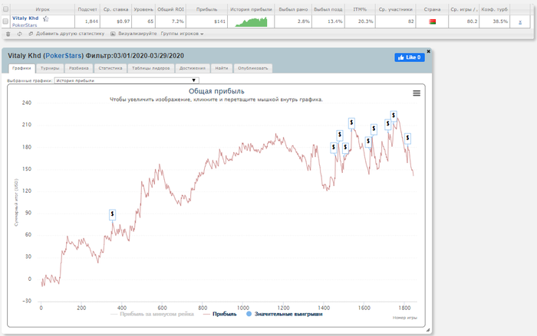Toggle the 'Прибыль за минусом рейка' legend series
This screenshot has height=336, width=537.
point(153,314)
